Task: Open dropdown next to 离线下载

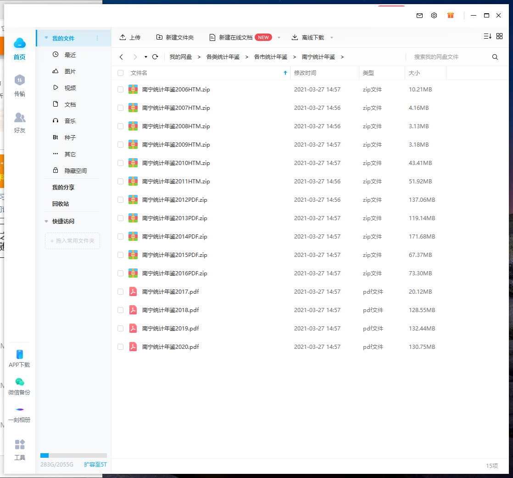Action: (332, 38)
